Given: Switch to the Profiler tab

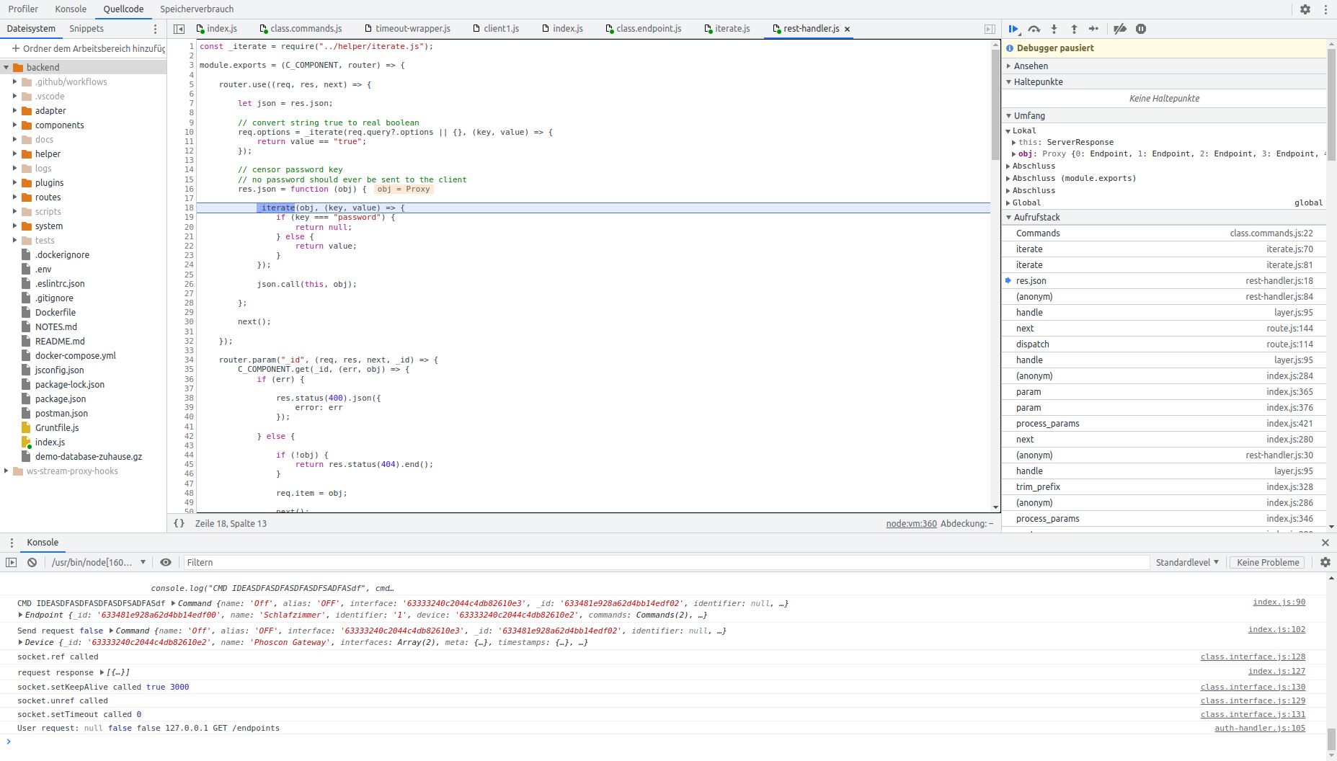Looking at the screenshot, I should (x=22, y=9).
